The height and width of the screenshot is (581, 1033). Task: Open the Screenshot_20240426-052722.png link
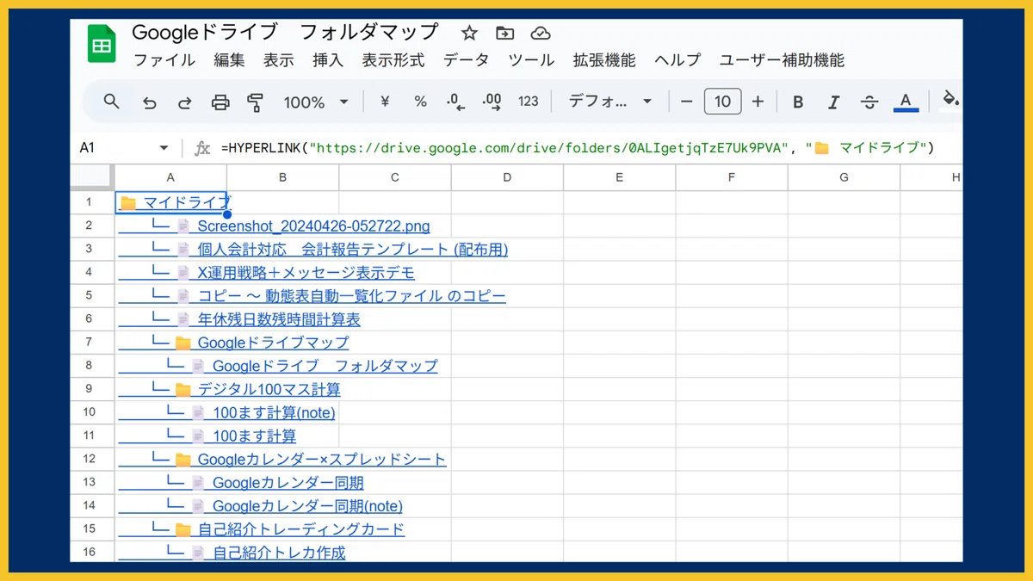[x=313, y=226]
